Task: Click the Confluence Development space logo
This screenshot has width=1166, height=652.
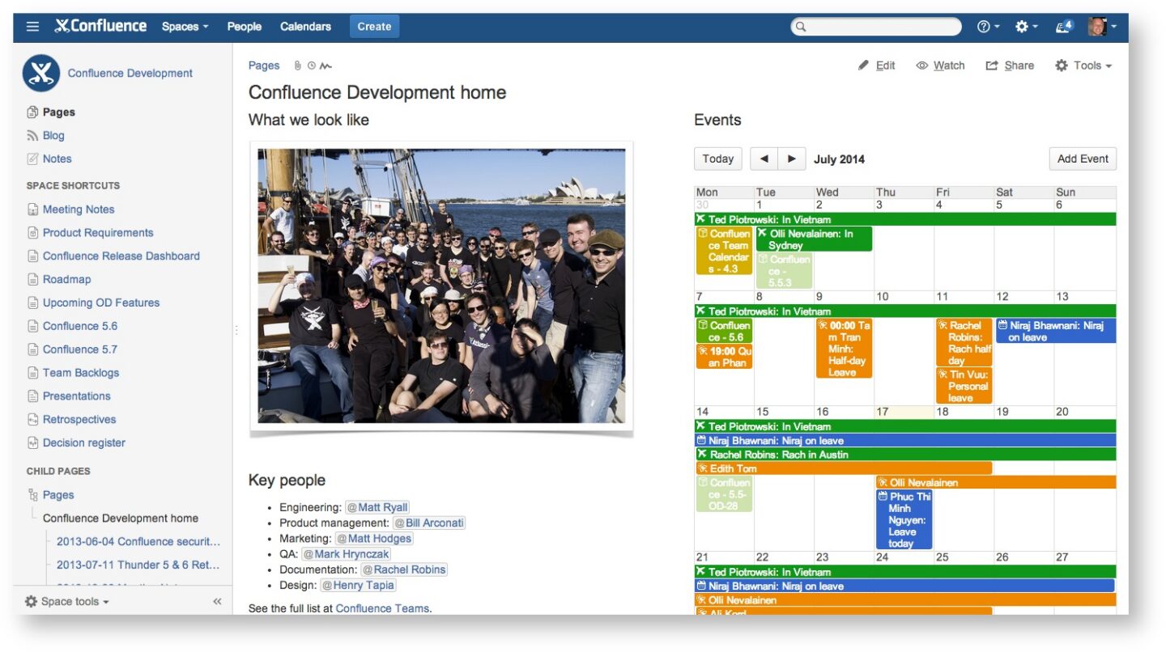Action: point(41,73)
